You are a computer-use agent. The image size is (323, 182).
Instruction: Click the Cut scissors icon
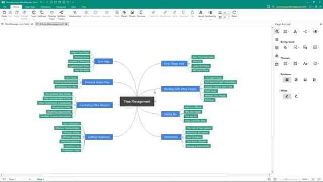(x=10, y=13)
